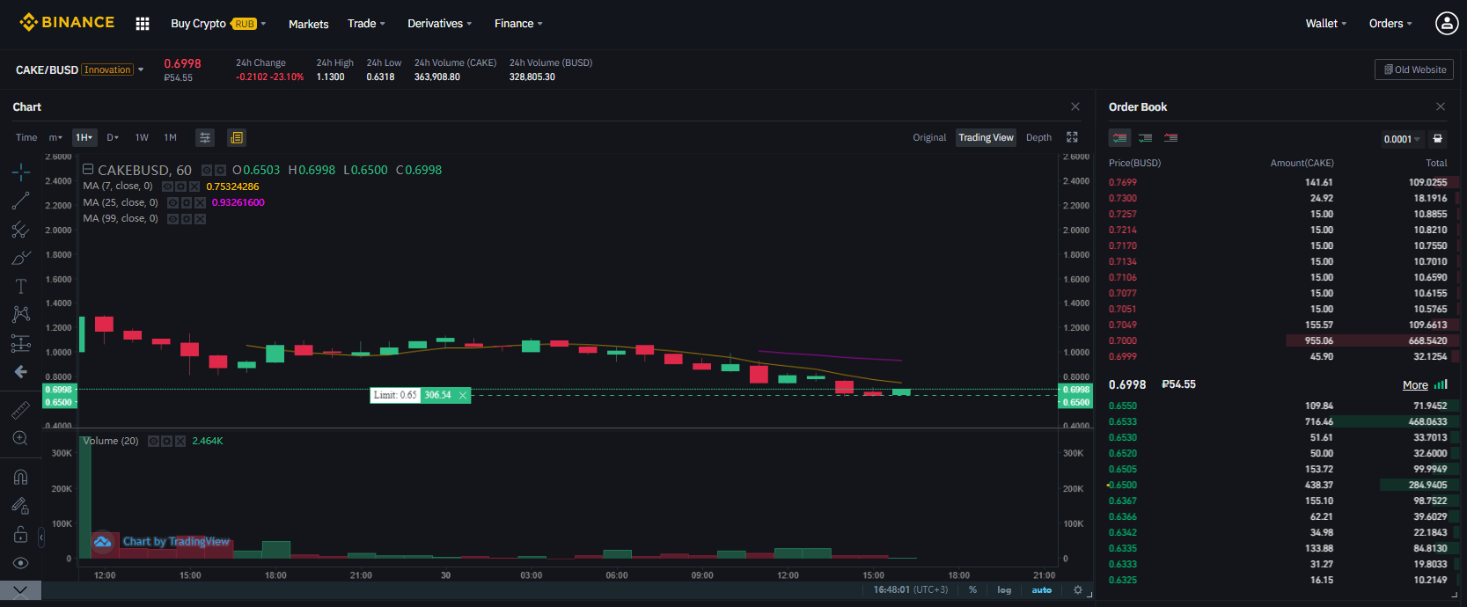Toggle magnet mode

click(x=21, y=477)
